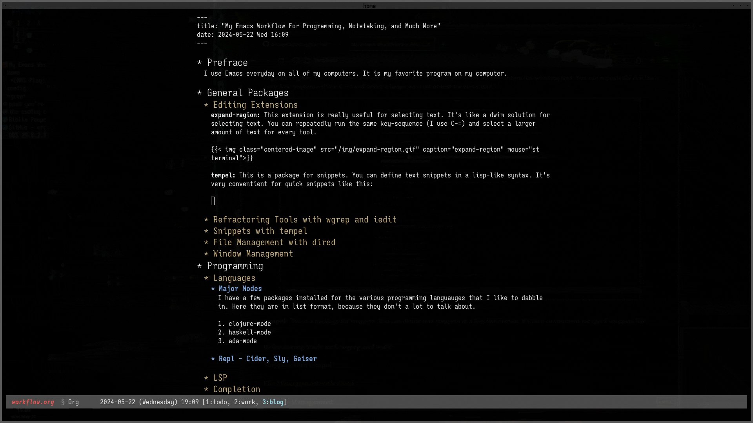Image resolution: width=753 pixels, height=423 pixels.
Task: Expand File Management with dired star
Action: click(206, 243)
